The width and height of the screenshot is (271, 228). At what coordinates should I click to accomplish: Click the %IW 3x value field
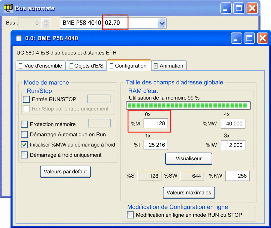[233, 145]
